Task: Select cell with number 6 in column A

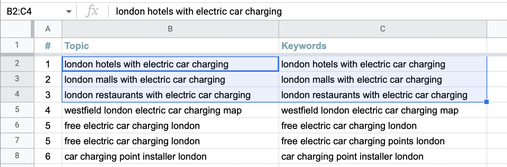Action: (48, 156)
